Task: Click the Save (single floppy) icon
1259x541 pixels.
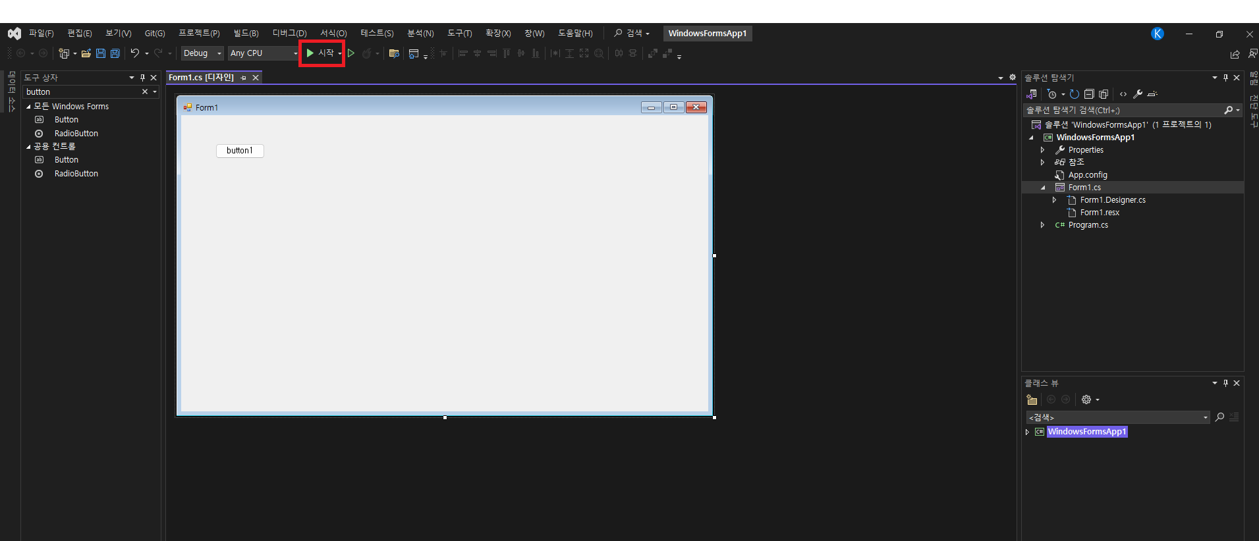Action: pyautogui.click(x=101, y=53)
